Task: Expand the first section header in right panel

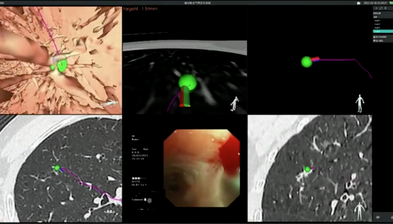Action: click(x=376, y=14)
